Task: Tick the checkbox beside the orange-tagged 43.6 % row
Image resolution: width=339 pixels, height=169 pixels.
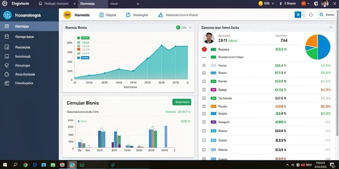Action: pyautogui.click(x=204, y=106)
